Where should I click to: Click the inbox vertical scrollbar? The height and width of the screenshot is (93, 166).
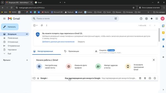(159, 35)
